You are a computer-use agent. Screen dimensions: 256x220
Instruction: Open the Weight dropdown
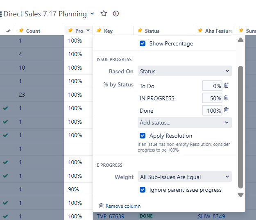[185, 177]
